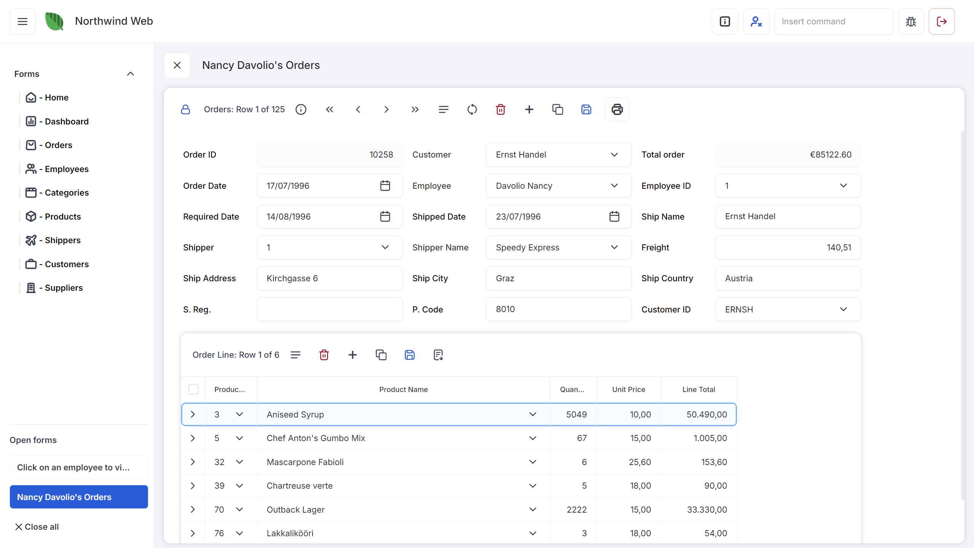
Task: Expand the Aniseed Syrup row details
Action: pyautogui.click(x=193, y=414)
